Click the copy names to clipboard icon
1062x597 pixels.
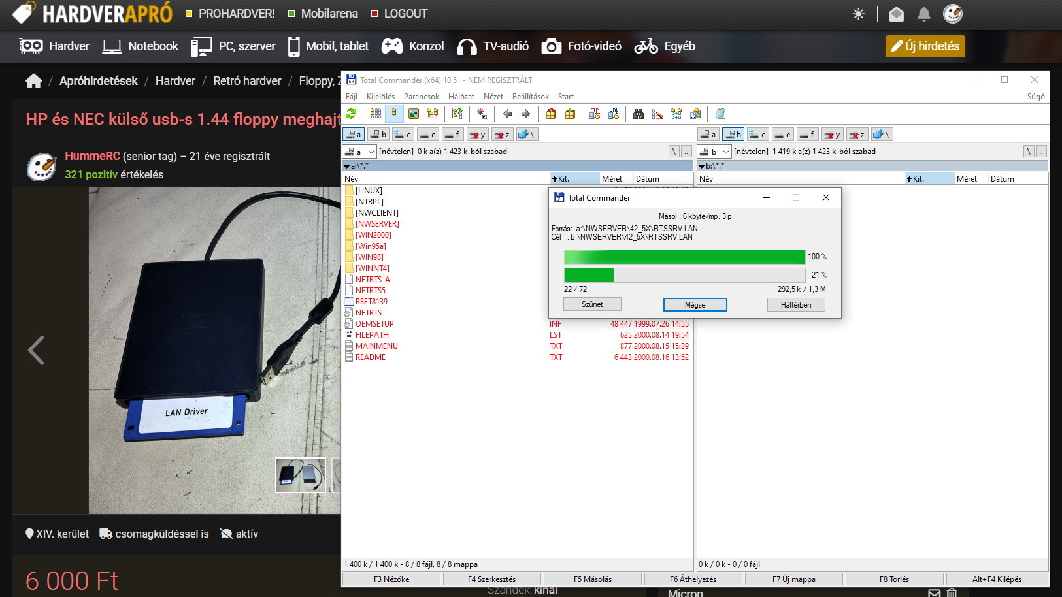point(695,114)
